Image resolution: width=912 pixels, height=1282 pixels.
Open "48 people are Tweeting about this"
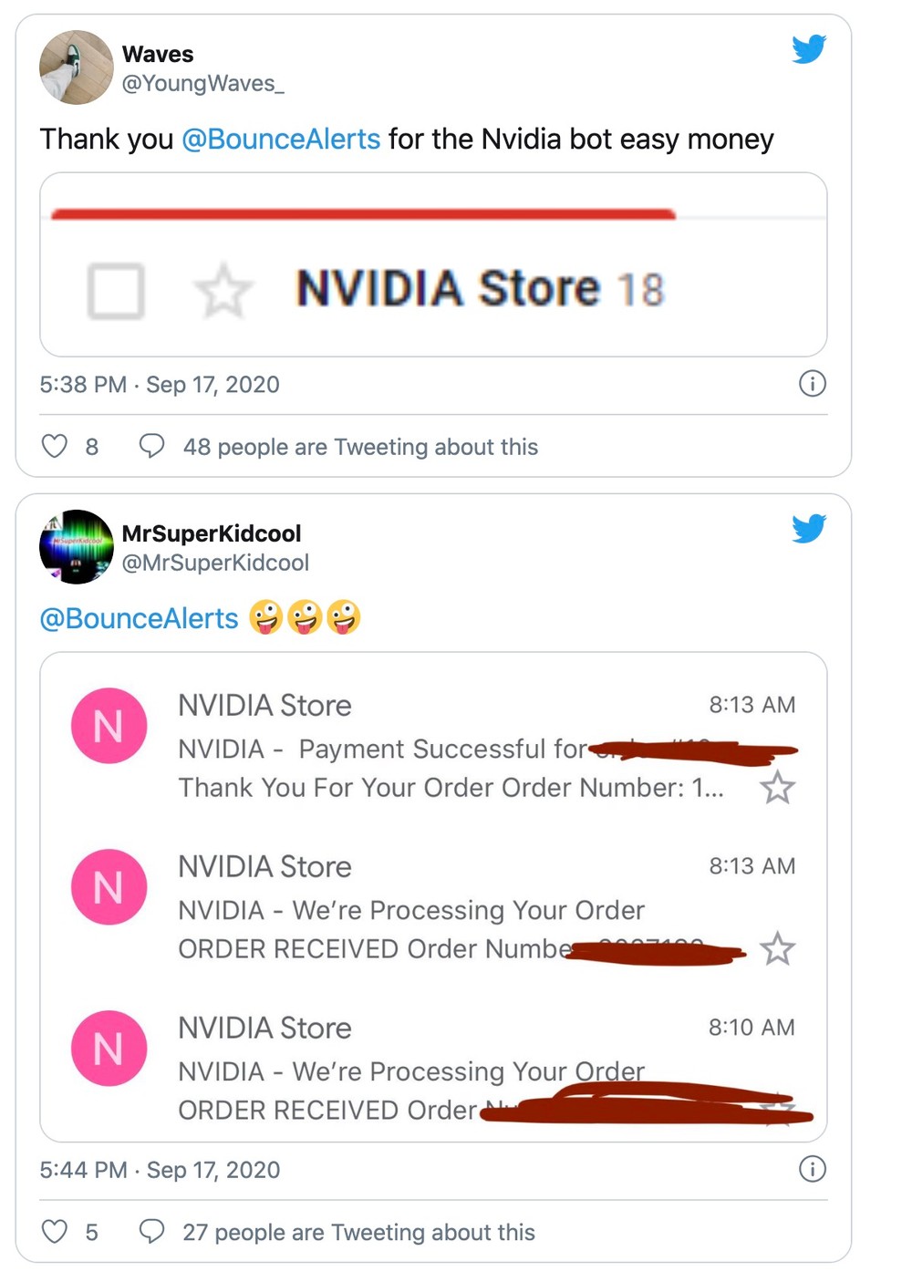360,447
